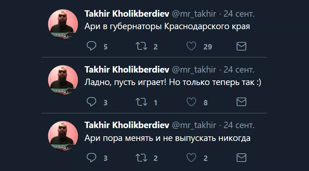Open the first tweet's 24 сент. timestamp
This screenshot has width=309, height=171.
(x=239, y=14)
